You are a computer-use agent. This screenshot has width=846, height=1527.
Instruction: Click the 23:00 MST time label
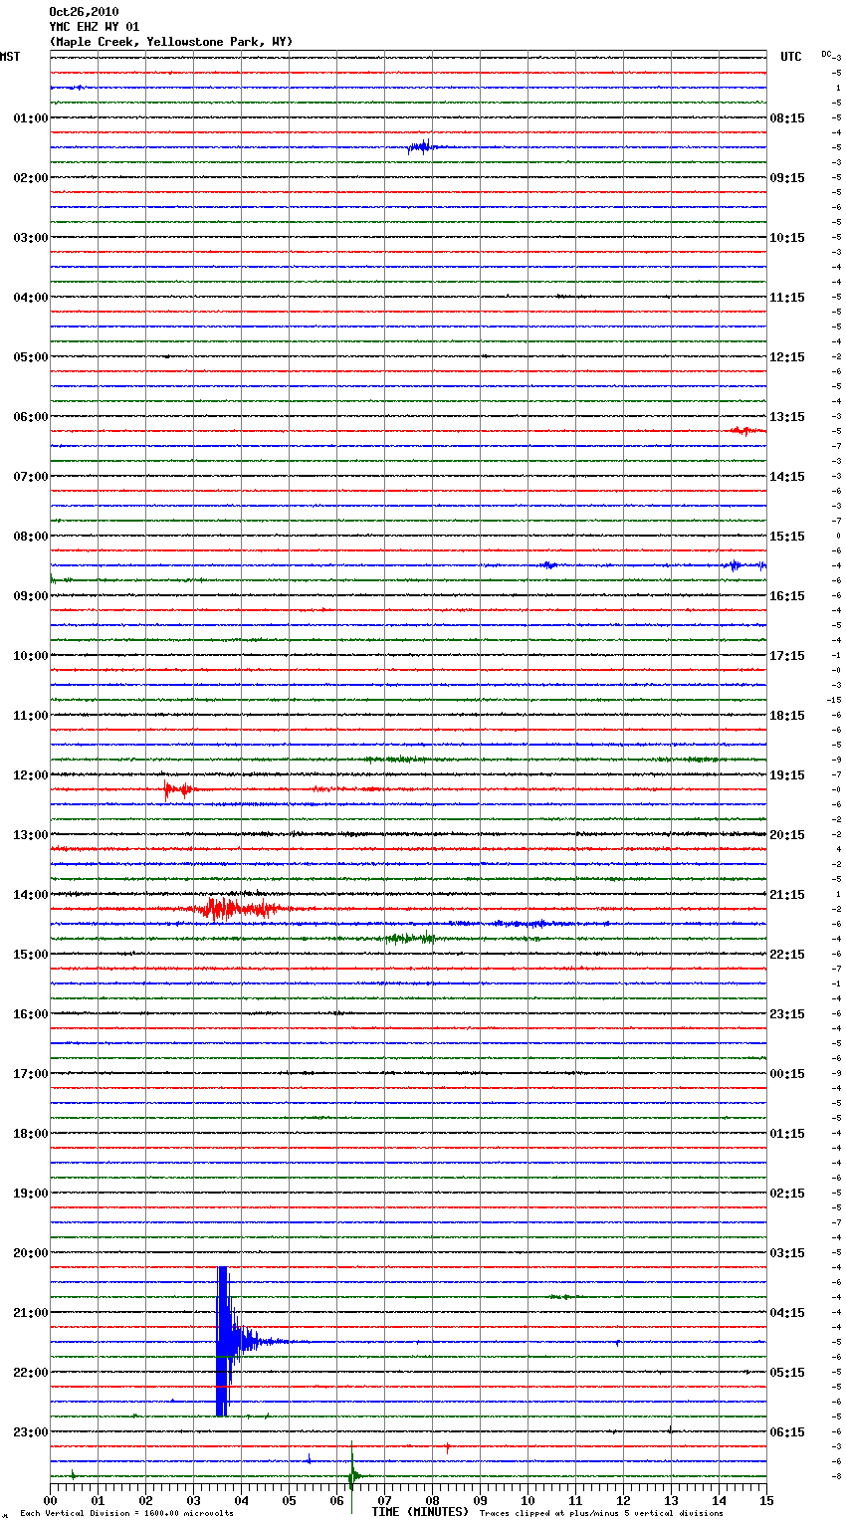click(x=31, y=1432)
